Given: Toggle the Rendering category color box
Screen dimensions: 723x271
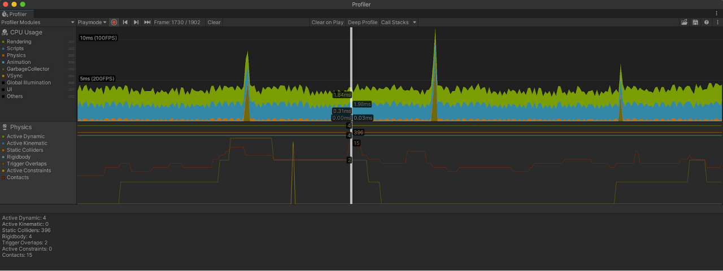Looking at the screenshot, I should 3,42.
